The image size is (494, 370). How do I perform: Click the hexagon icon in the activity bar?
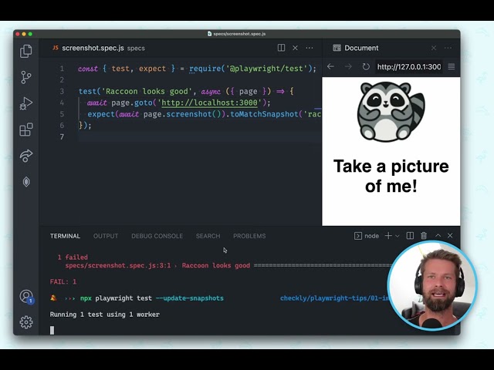(26, 182)
